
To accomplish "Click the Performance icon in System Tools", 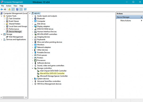I will pyautogui.click(x=7, y=29).
